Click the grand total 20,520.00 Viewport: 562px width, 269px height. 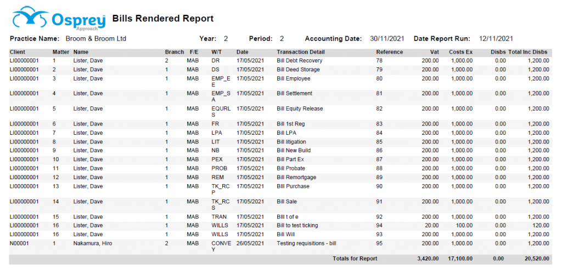[x=537, y=259]
